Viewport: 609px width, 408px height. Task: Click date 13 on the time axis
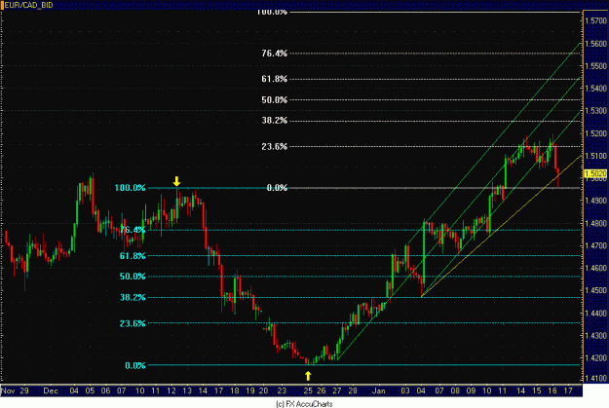[187, 390]
